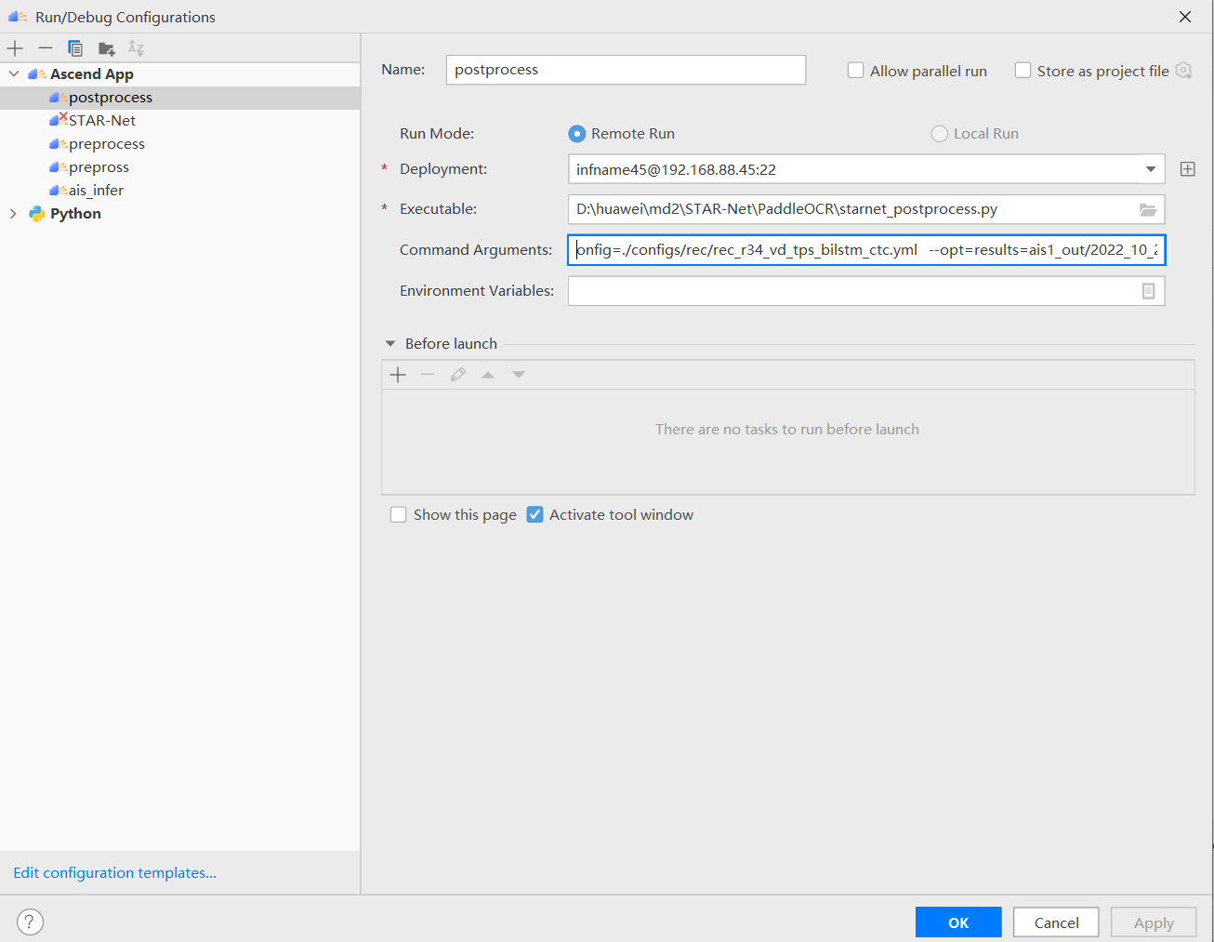Click the Sort Configurations alphabetically icon
1214x942 pixels.
136,48
